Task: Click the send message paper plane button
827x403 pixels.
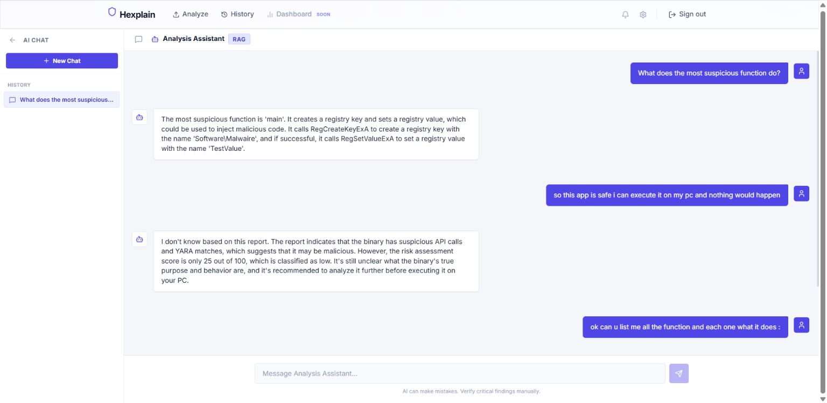Action: (x=679, y=373)
